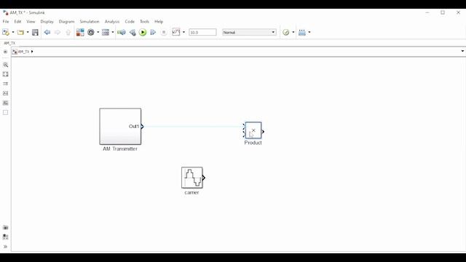Save the model with floppy icon
Screen dimensions: 466x262
coord(35,32)
